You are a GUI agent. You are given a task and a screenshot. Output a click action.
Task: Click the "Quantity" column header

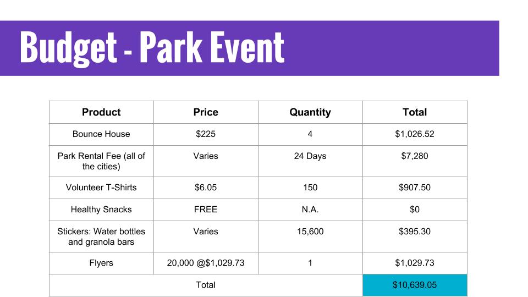coord(310,112)
